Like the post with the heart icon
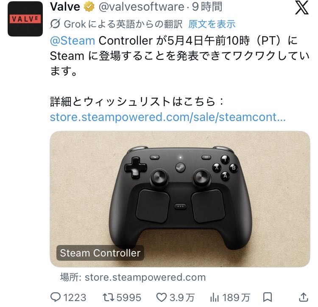The height and width of the screenshot is (307, 318). pos(162,298)
